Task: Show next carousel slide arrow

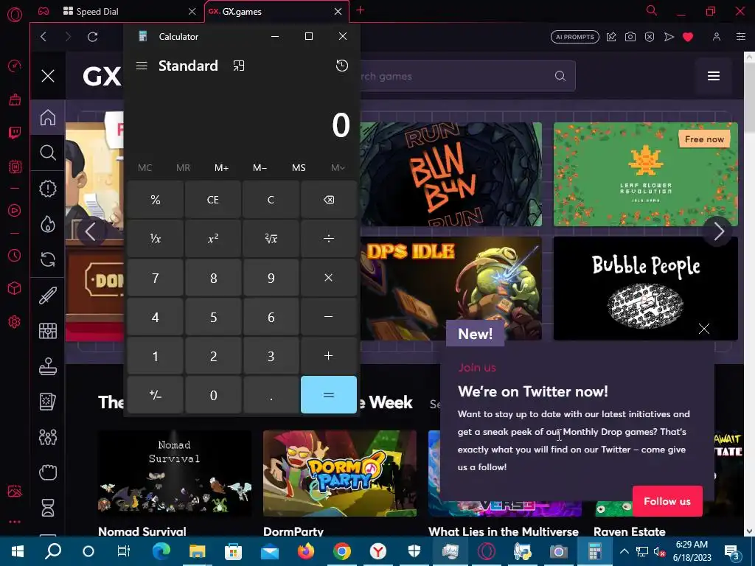Action: coord(718,231)
